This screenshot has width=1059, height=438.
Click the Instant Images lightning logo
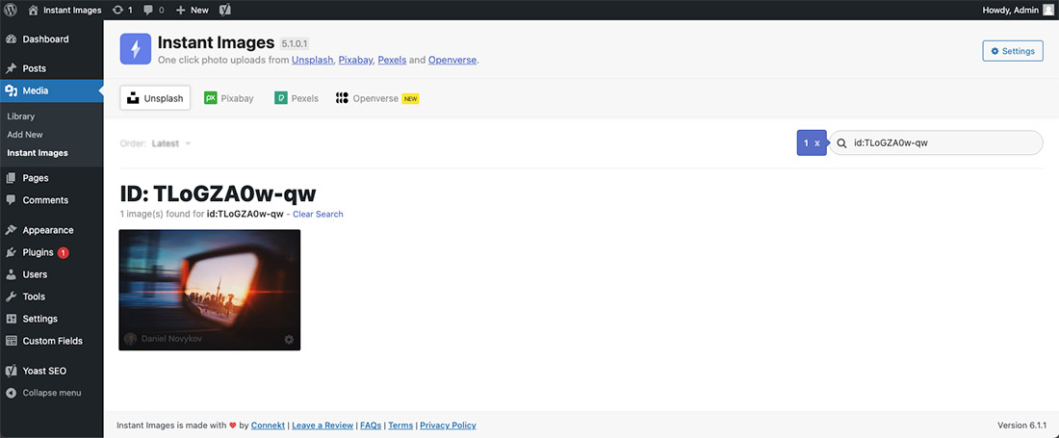tap(135, 49)
